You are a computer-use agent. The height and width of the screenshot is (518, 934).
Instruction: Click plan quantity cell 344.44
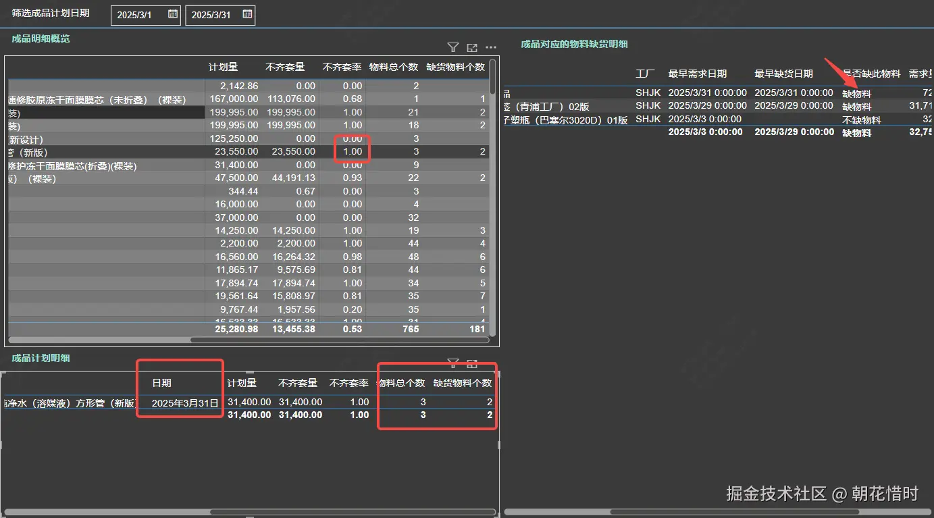pos(243,191)
